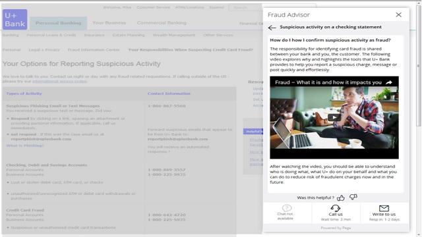Click the Powered by Pega text
The height and width of the screenshot is (237, 422).
(336, 228)
